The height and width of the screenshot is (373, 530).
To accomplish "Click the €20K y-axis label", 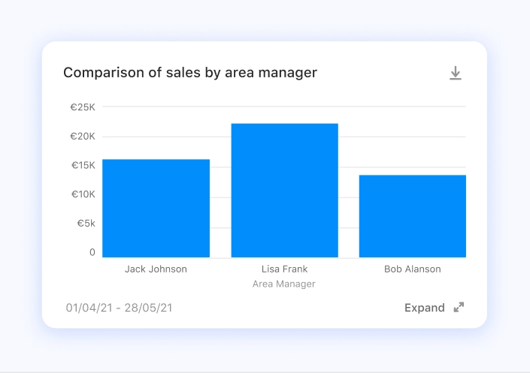I will (83, 137).
